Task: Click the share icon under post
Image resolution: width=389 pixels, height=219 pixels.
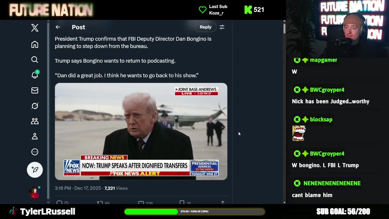Action: pos(223,203)
